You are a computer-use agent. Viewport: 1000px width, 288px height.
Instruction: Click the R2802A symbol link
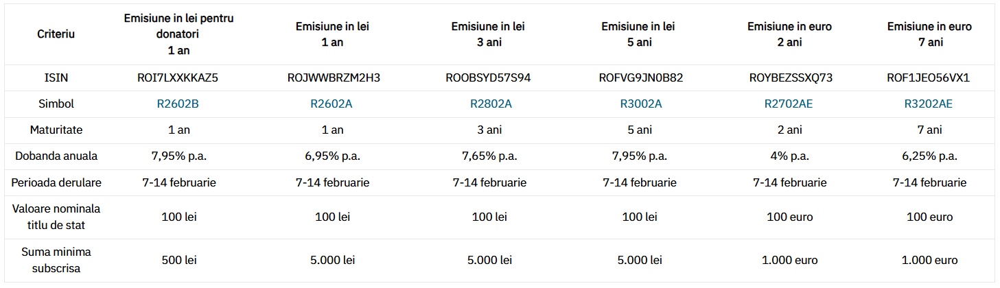click(490, 104)
